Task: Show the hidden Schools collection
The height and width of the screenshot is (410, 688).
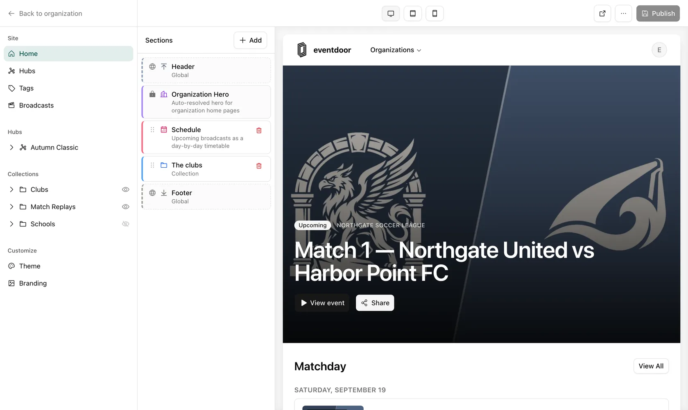Action: pyautogui.click(x=126, y=224)
